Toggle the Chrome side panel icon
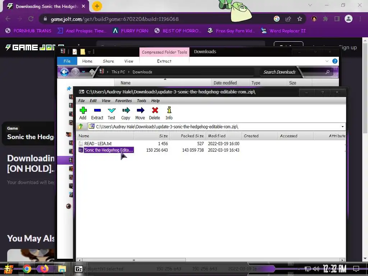The width and height of the screenshot is (368, 276). point(337,19)
